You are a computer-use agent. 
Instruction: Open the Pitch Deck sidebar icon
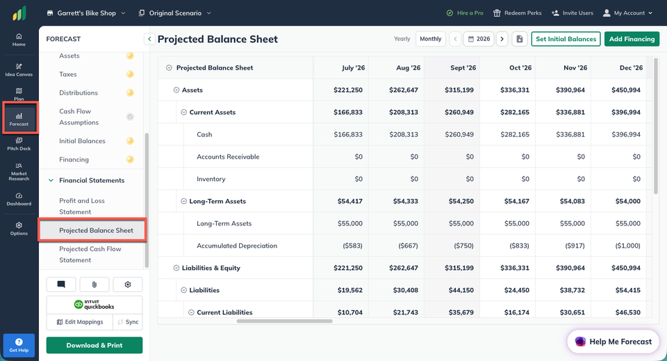pyautogui.click(x=19, y=144)
